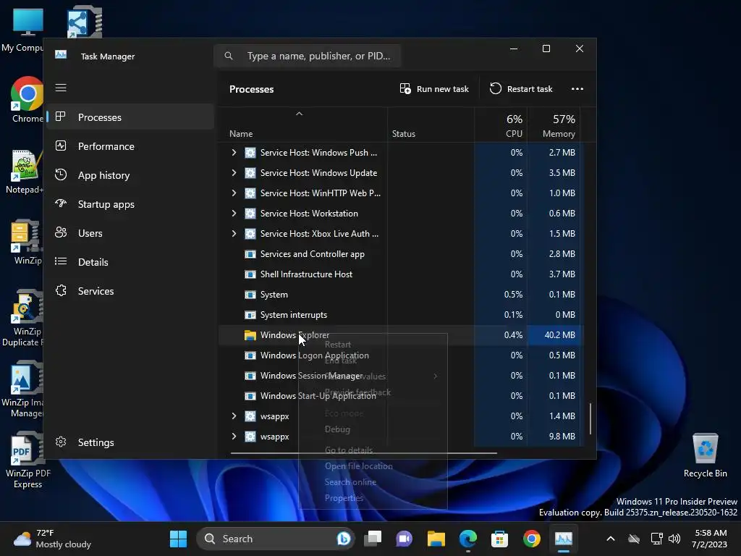
Task: Open the Processes page in the sidebar
Action: click(130, 117)
